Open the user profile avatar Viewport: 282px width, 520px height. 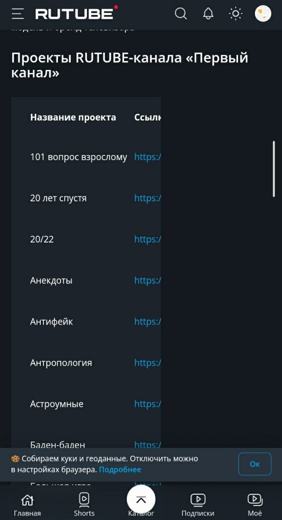pos(263,14)
